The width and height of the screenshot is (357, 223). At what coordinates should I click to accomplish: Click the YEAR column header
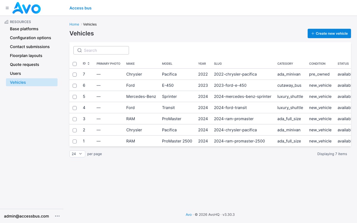[202, 64]
